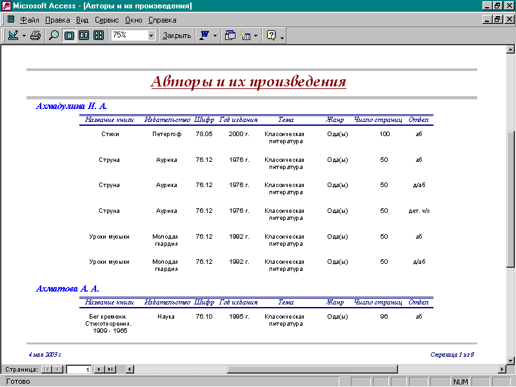Click the Office Links Word icon
Viewport: 516px width, 387px height.
click(205, 35)
